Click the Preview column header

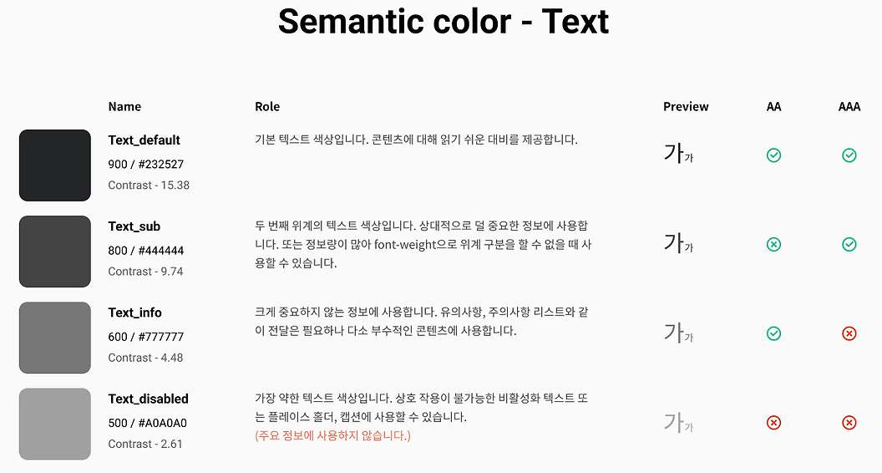[686, 107]
